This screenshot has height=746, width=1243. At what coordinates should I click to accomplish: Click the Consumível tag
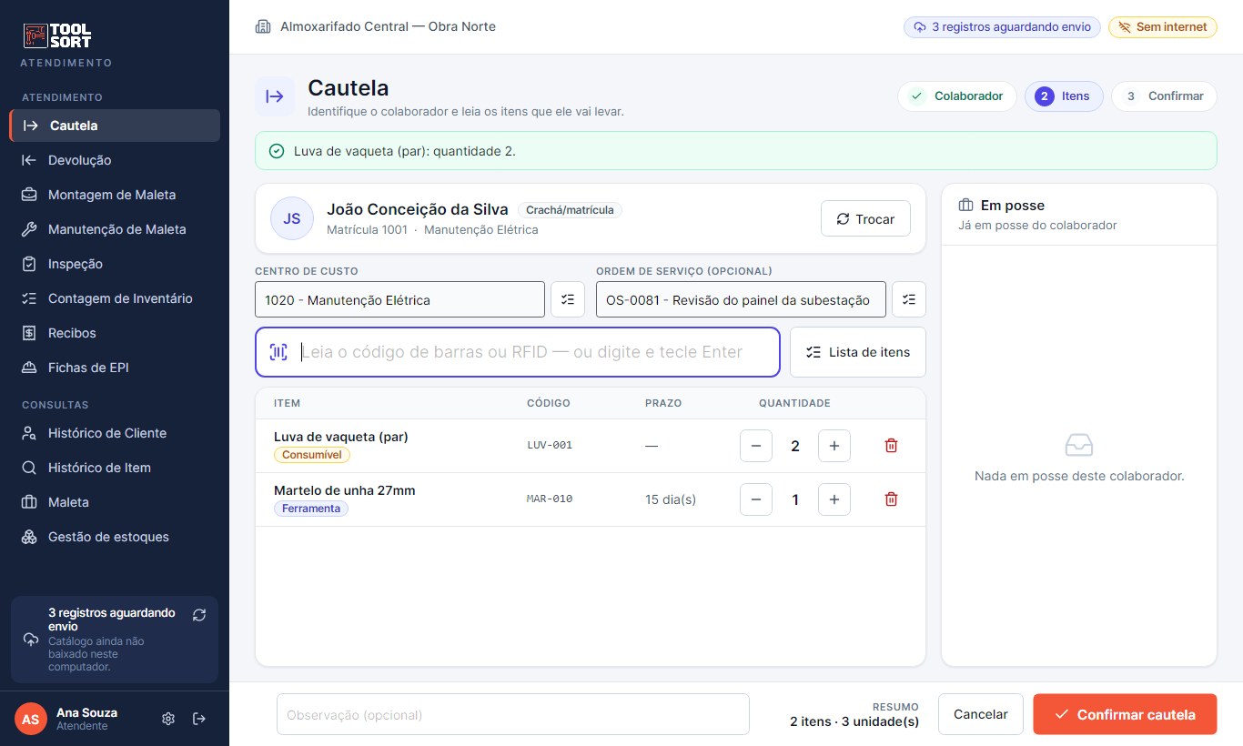tap(311, 455)
